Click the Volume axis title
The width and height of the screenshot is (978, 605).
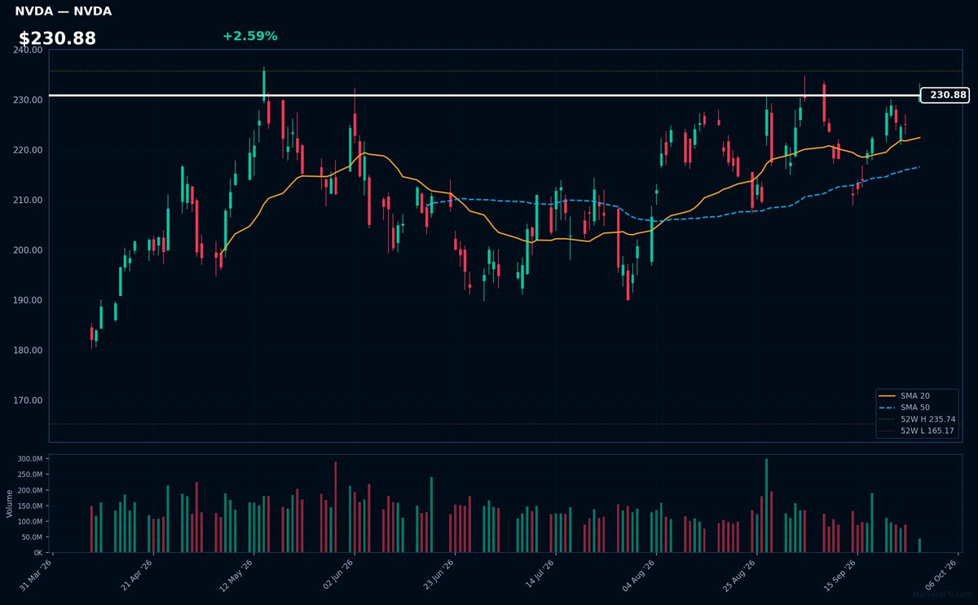[9, 503]
